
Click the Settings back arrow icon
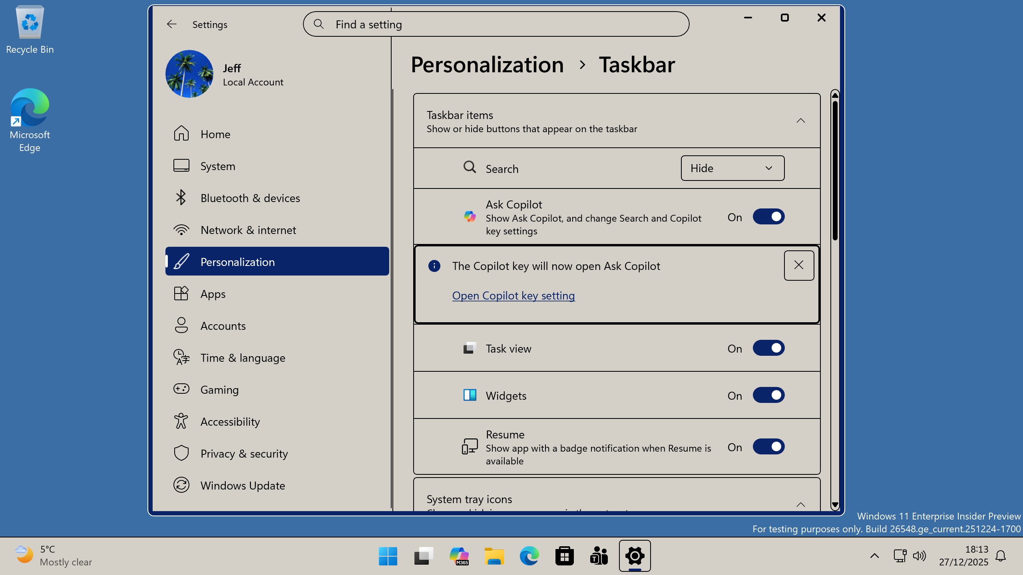(171, 24)
